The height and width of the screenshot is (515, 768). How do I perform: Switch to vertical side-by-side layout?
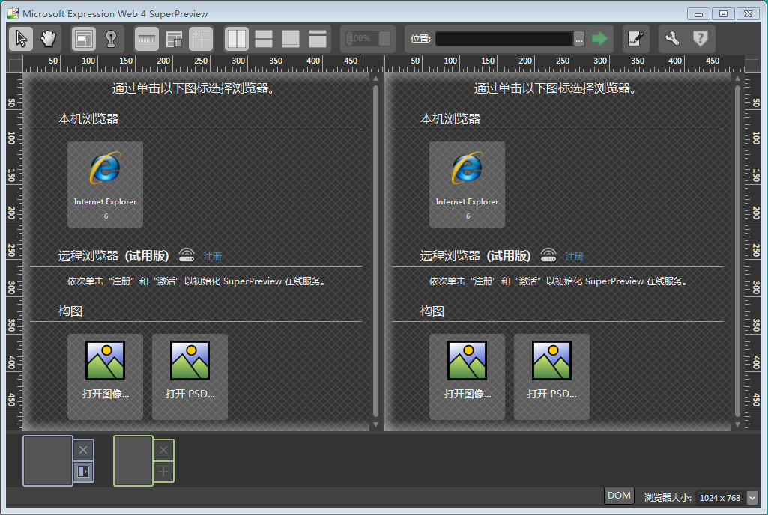pos(237,38)
